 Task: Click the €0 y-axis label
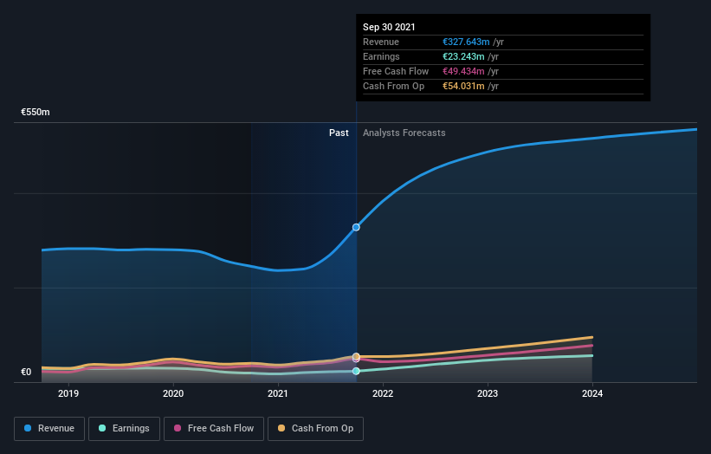point(26,372)
